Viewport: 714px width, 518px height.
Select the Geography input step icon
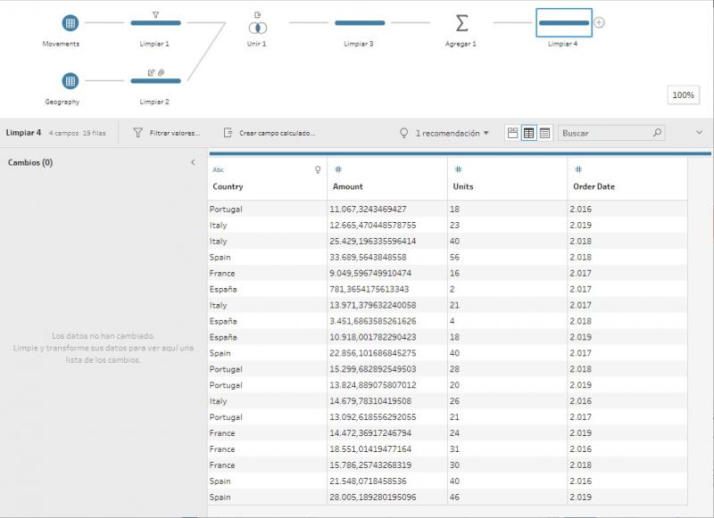(71, 81)
